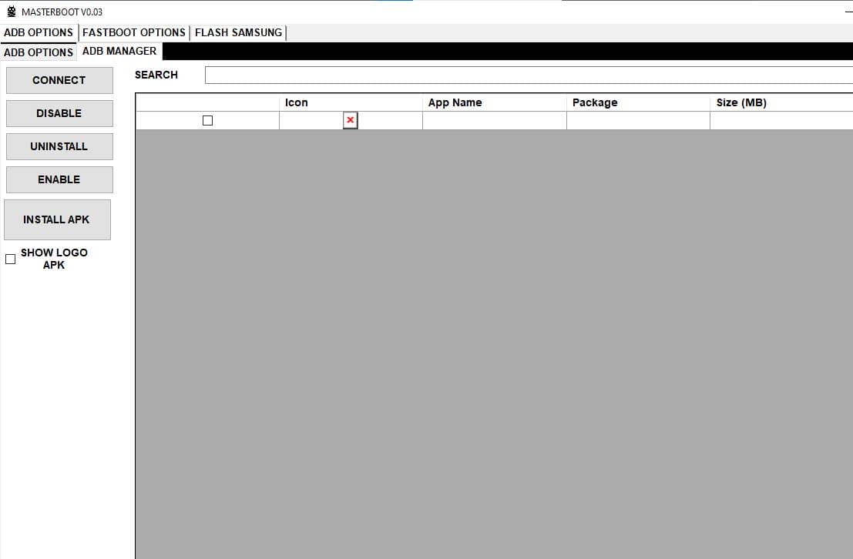Click the Package column header
Viewport: 853px width, 559px height.
pos(638,102)
